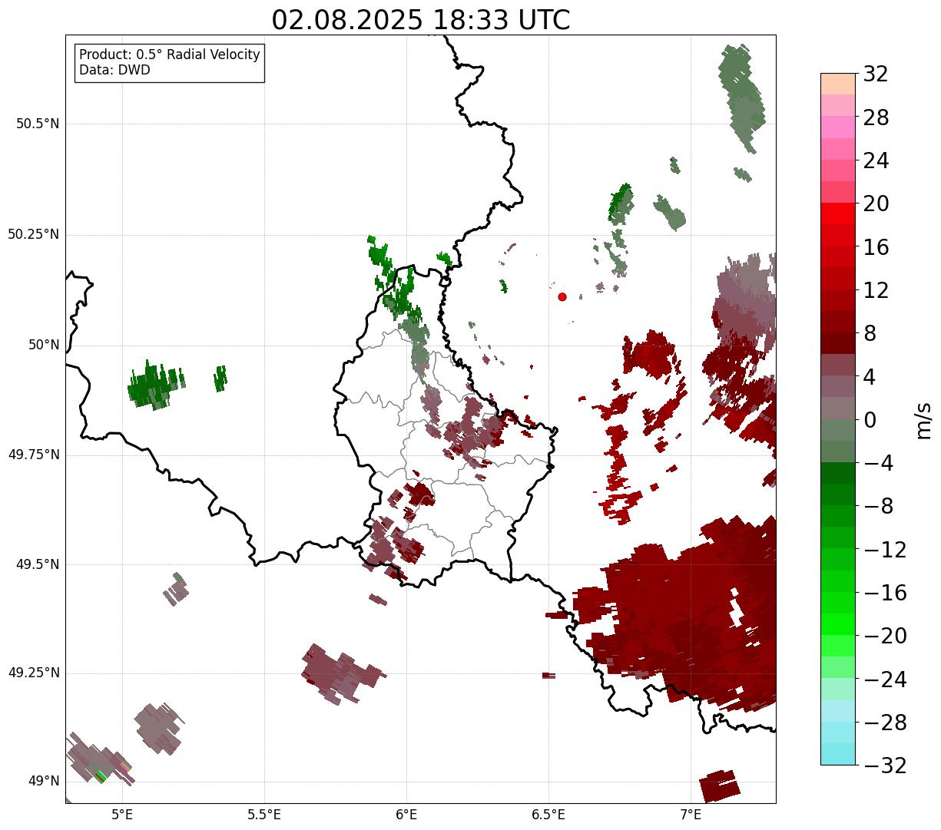Image resolution: width=941 pixels, height=830 pixels.
Task: Click the latitude label '49.25°N'
Action: pyautogui.click(x=33, y=673)
